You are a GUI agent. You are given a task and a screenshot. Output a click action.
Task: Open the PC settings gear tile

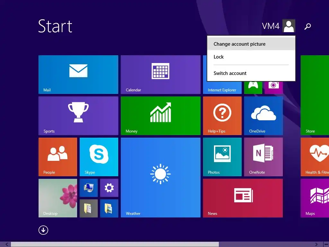tap(109, 188)
